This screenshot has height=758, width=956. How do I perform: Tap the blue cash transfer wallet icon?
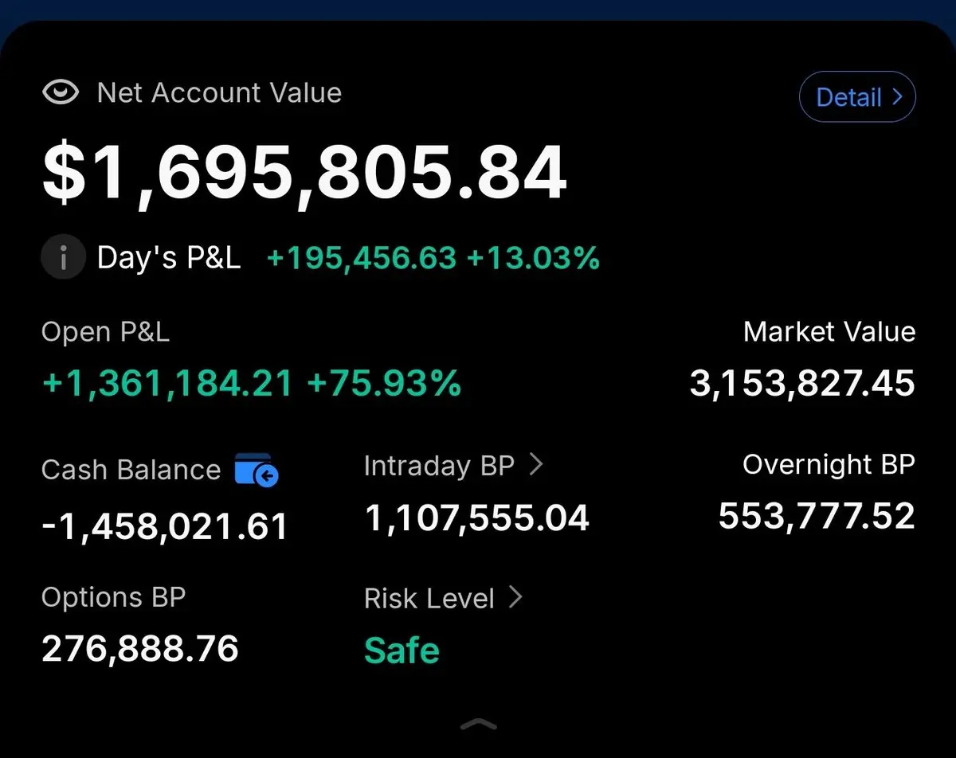tap(257, 469)
